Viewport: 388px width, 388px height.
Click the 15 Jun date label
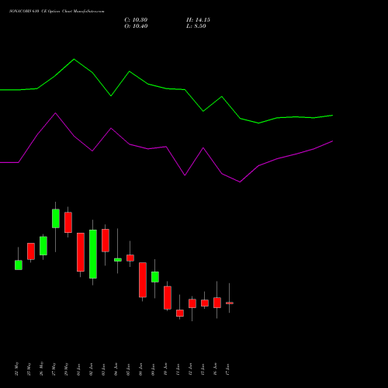tap(203, 369)
